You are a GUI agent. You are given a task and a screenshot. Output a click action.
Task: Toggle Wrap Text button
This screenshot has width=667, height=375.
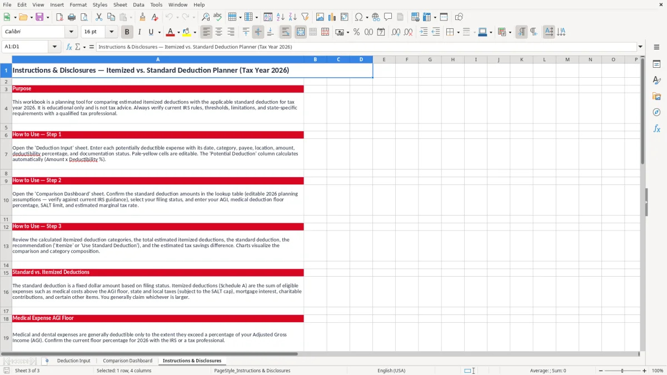pyautogui.click(x=285, y=32)
